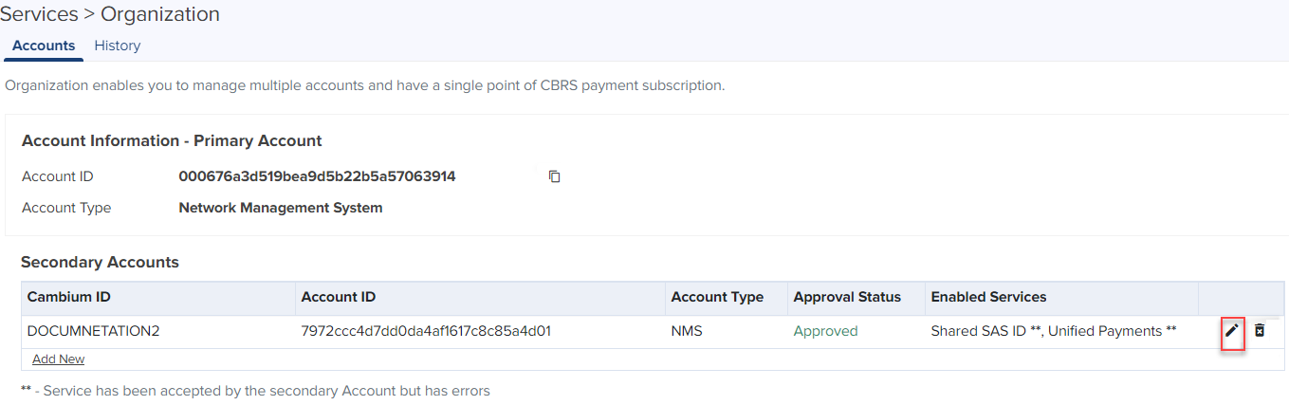Delete the DOCUMNETATION2 account with the trash icon
Viewport: 1289px width, 405px height.
pos(1260,331)
